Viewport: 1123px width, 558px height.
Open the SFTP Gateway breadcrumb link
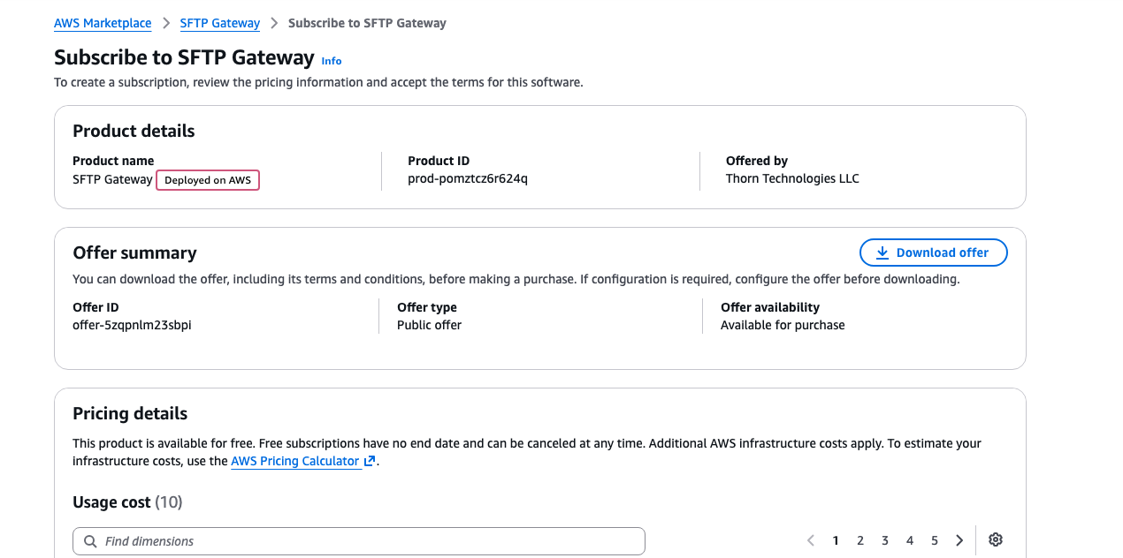pos(220,23)
